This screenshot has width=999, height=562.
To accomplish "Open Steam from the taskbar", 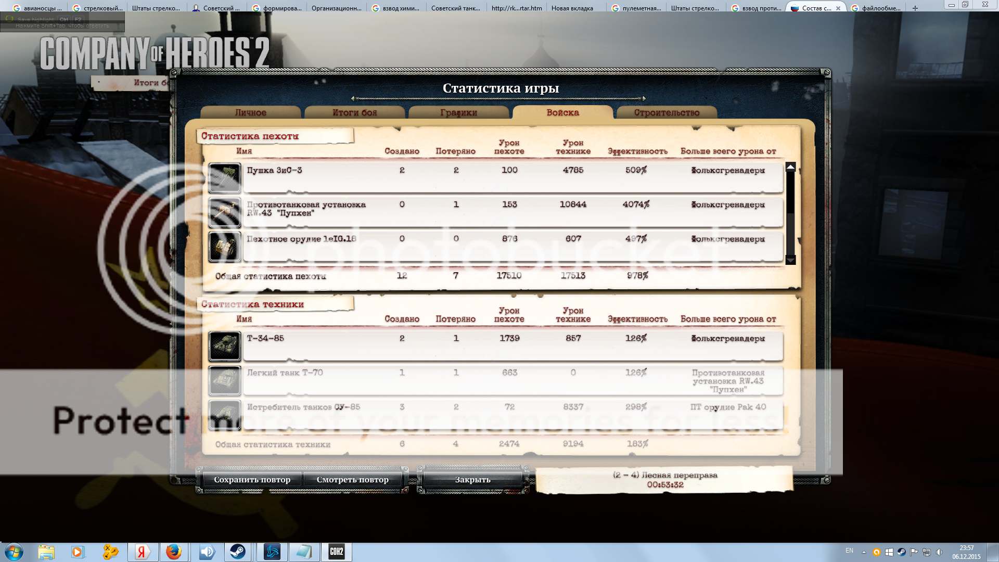I will [x=238, y=552].
